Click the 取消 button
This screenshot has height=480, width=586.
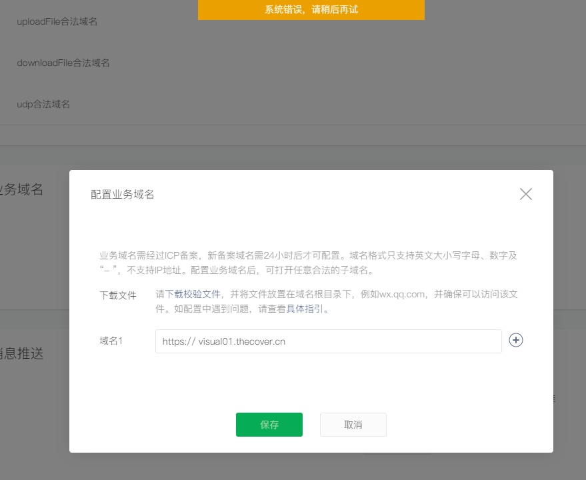[x=353, y=425]
